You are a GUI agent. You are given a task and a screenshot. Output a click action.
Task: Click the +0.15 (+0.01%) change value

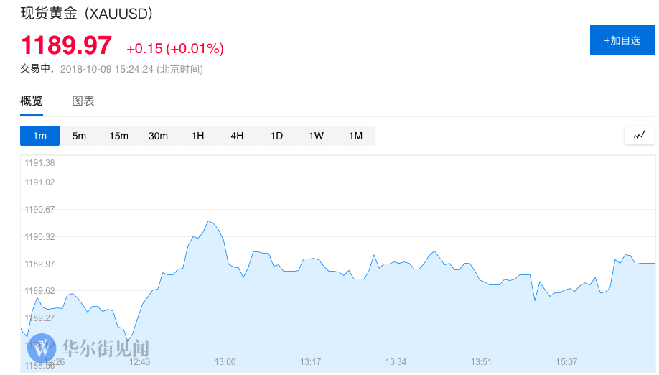coord(175,49)
